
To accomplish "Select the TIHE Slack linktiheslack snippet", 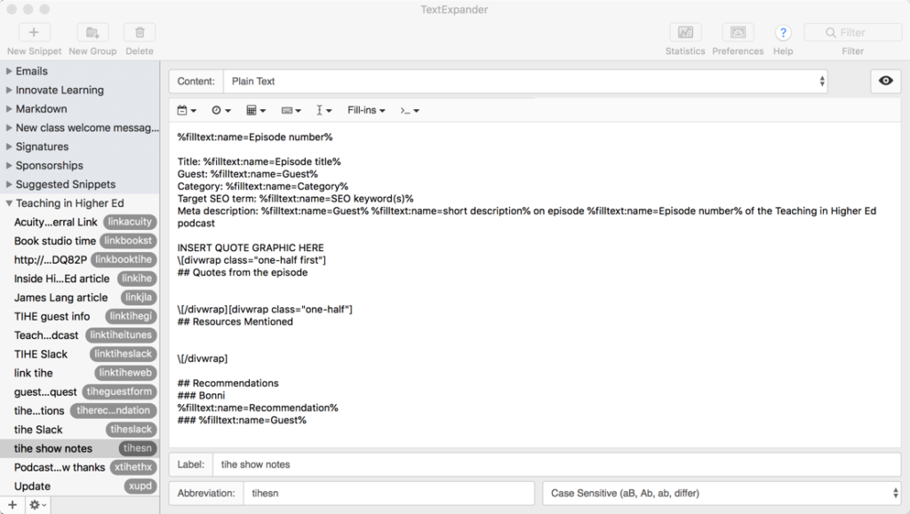I will click(79, 354).
